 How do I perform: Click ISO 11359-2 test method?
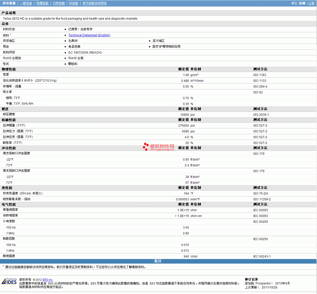pyautogui.click(x=262, y=199)
